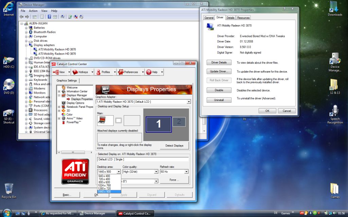Collapse the ALIEN-JULIAN root node
Image resolution: width=348 pixels, height=217 pixels.
click(x=22, y=23)
